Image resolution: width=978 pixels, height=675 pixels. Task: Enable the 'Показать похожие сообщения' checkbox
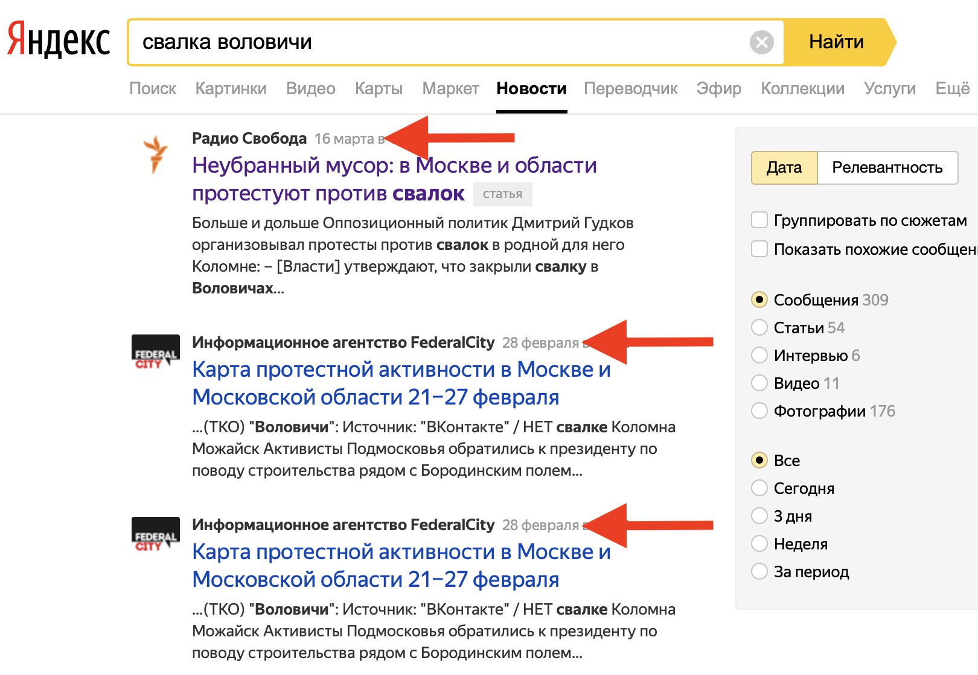click(x=759, y=249)
